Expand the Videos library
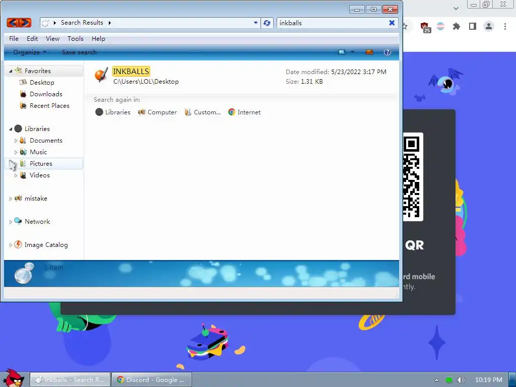This screenshot has height=387, width=516. pos(16,175)
